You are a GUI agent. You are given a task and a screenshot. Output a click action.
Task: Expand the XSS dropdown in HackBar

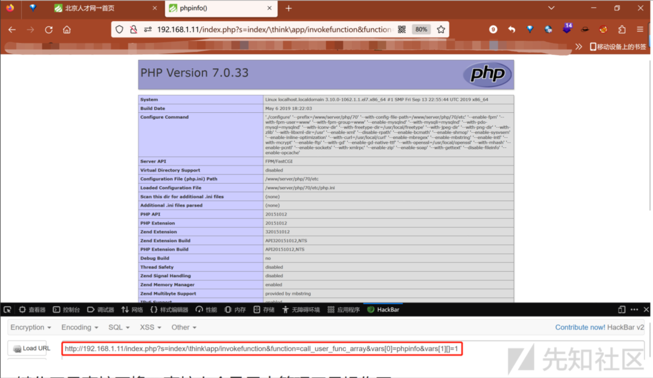click(x=151, y=327)
